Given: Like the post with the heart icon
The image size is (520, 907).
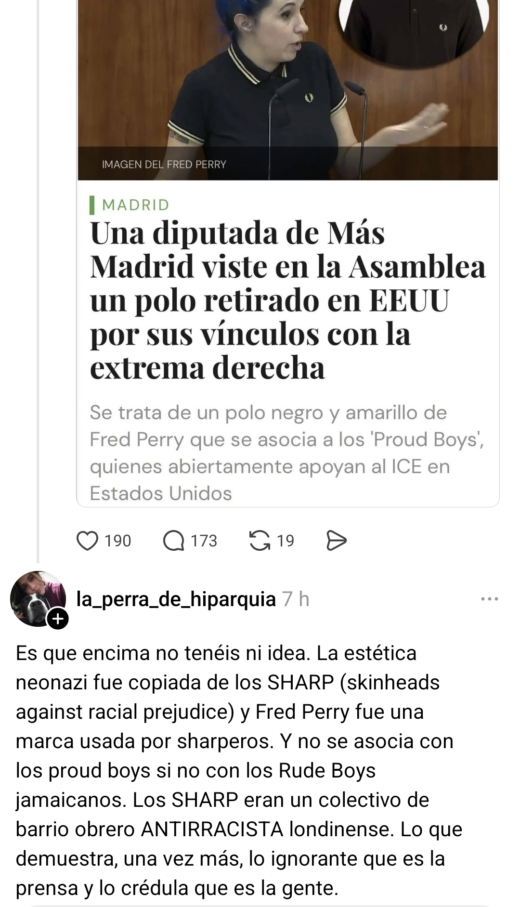Looking at the screenshot, I should point(88,541).
